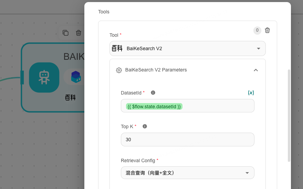Image resolution: width=303 pixels, height=189 pixels.
Task: Collapse the BaiKeSearch V2 Parameters section
Action: pyautogui.click(x=255, y=70)
